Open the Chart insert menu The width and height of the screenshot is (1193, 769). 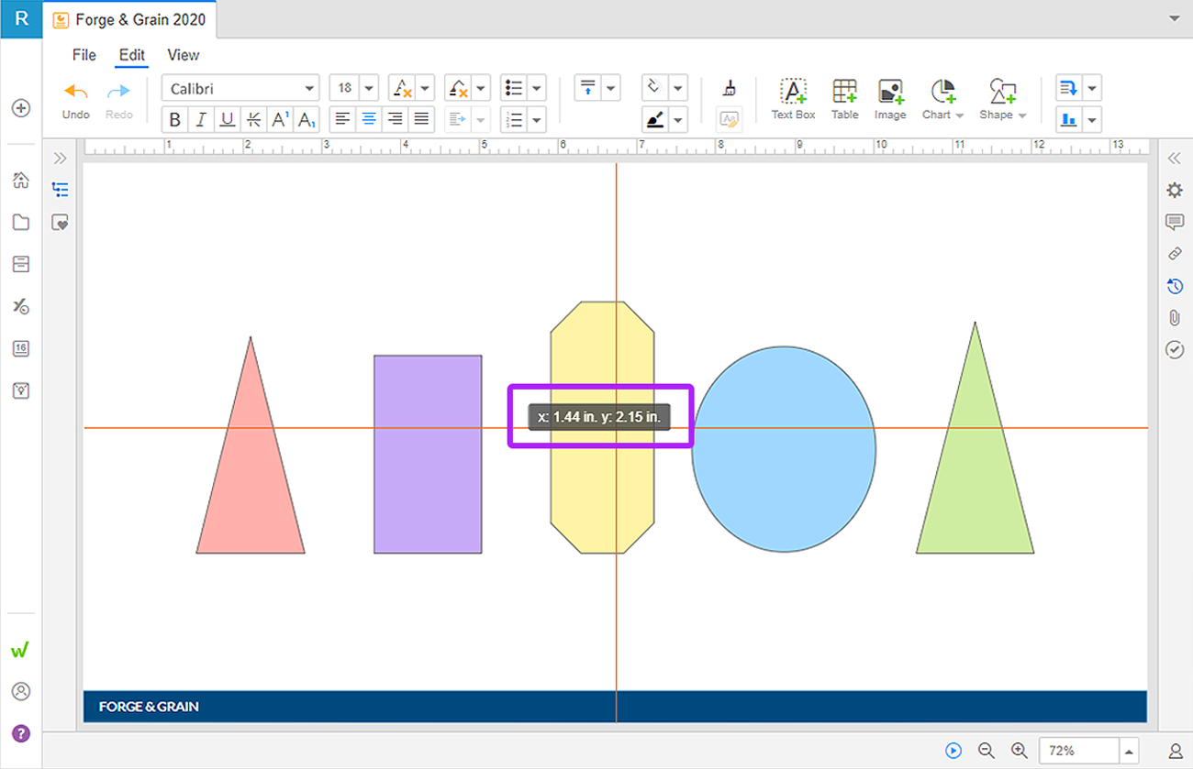coord(942,100)
